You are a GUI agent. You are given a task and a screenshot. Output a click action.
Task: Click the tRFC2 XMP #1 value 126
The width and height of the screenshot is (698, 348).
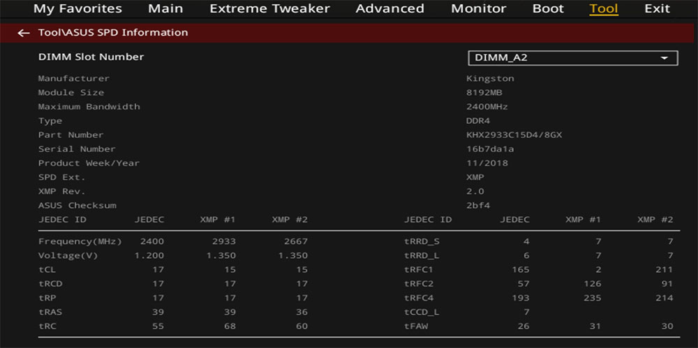[592, 284]
